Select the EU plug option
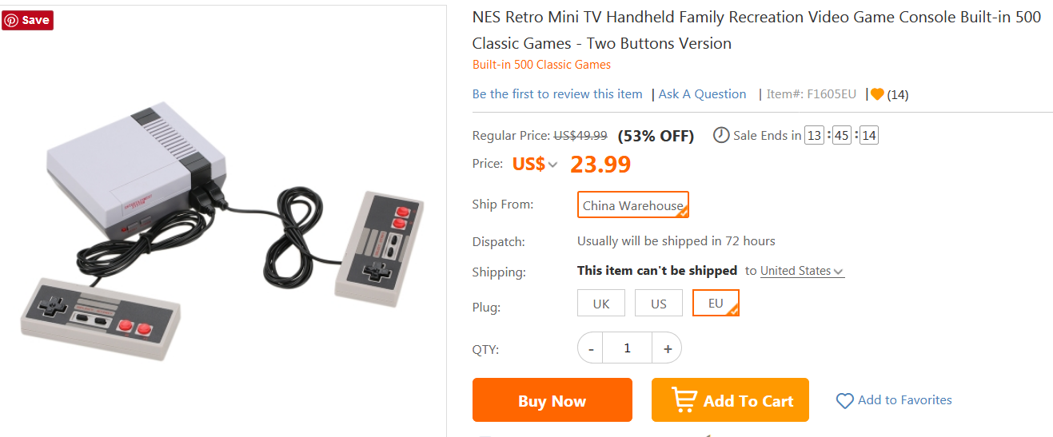This screenshot has height=437, width=1053. click(716, 304)
